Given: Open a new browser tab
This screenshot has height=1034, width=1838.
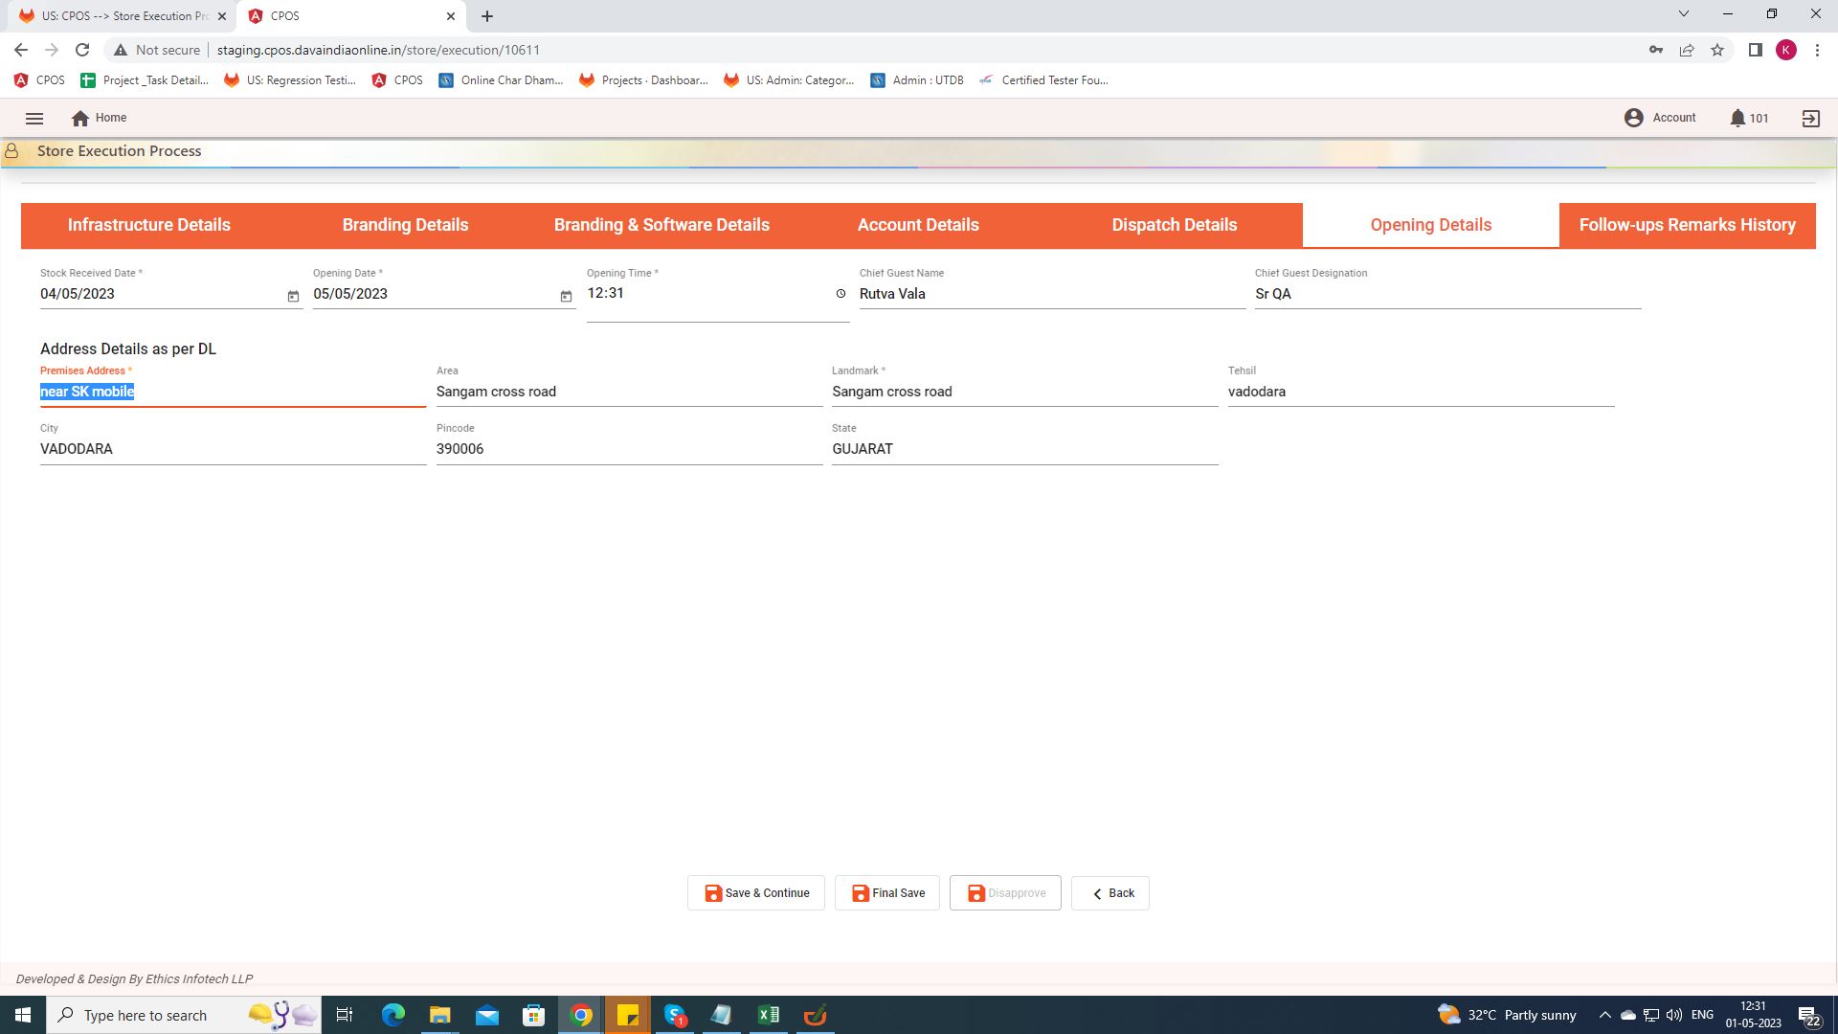Looking at the screenshot, I should [487, 16].
